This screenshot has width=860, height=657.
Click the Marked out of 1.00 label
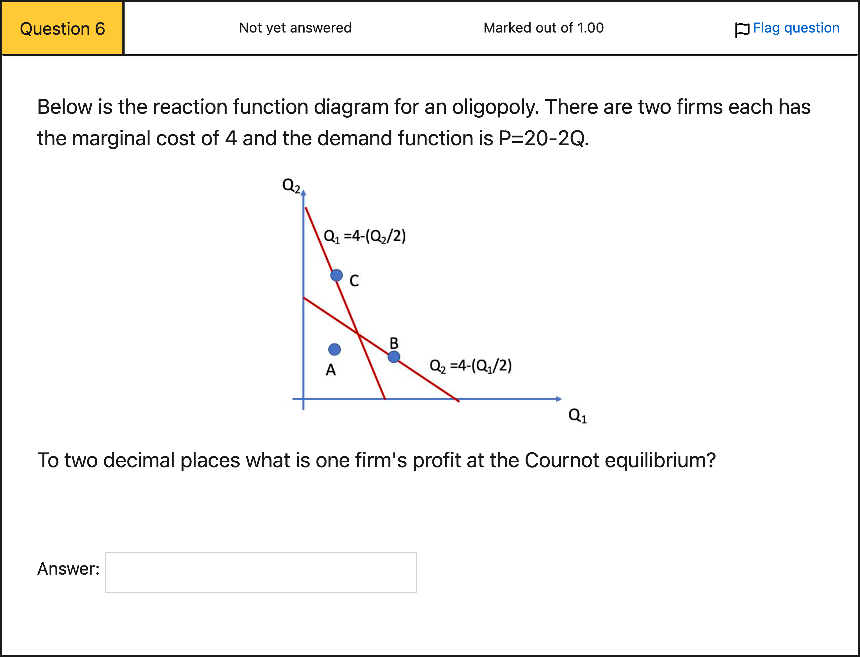pyautogui.click(x=543, y=28)
